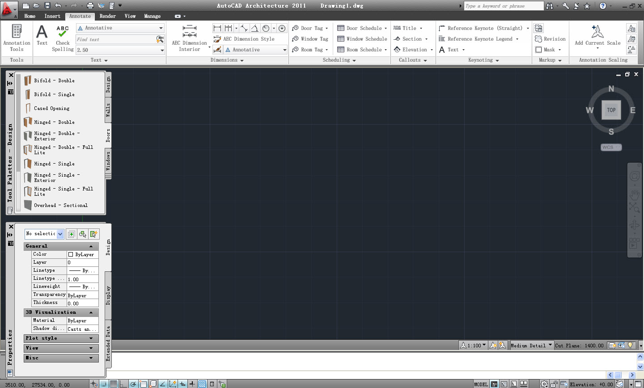Expand the Misc section in Properties

point(61,358)
